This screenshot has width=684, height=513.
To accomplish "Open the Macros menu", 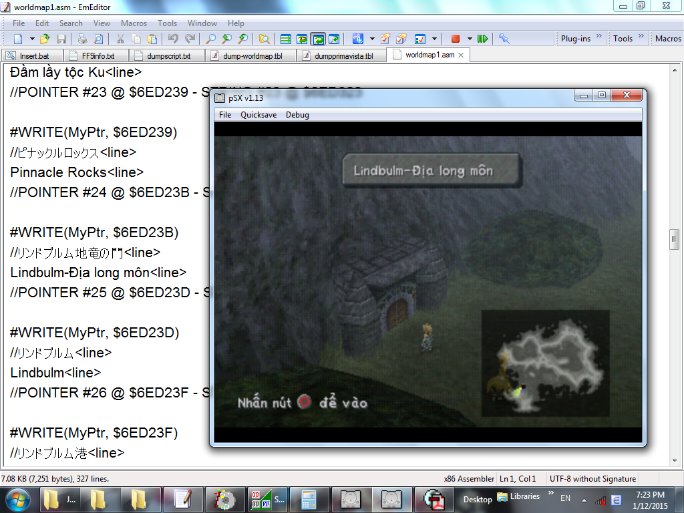I will click(x=134, y=23).
